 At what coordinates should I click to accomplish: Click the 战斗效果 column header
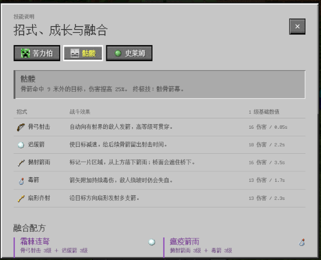[x=80, y=112]
